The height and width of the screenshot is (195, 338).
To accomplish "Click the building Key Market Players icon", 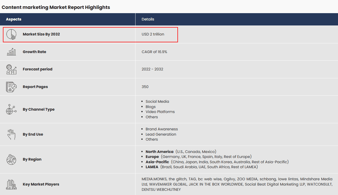I will pos(11,184).
